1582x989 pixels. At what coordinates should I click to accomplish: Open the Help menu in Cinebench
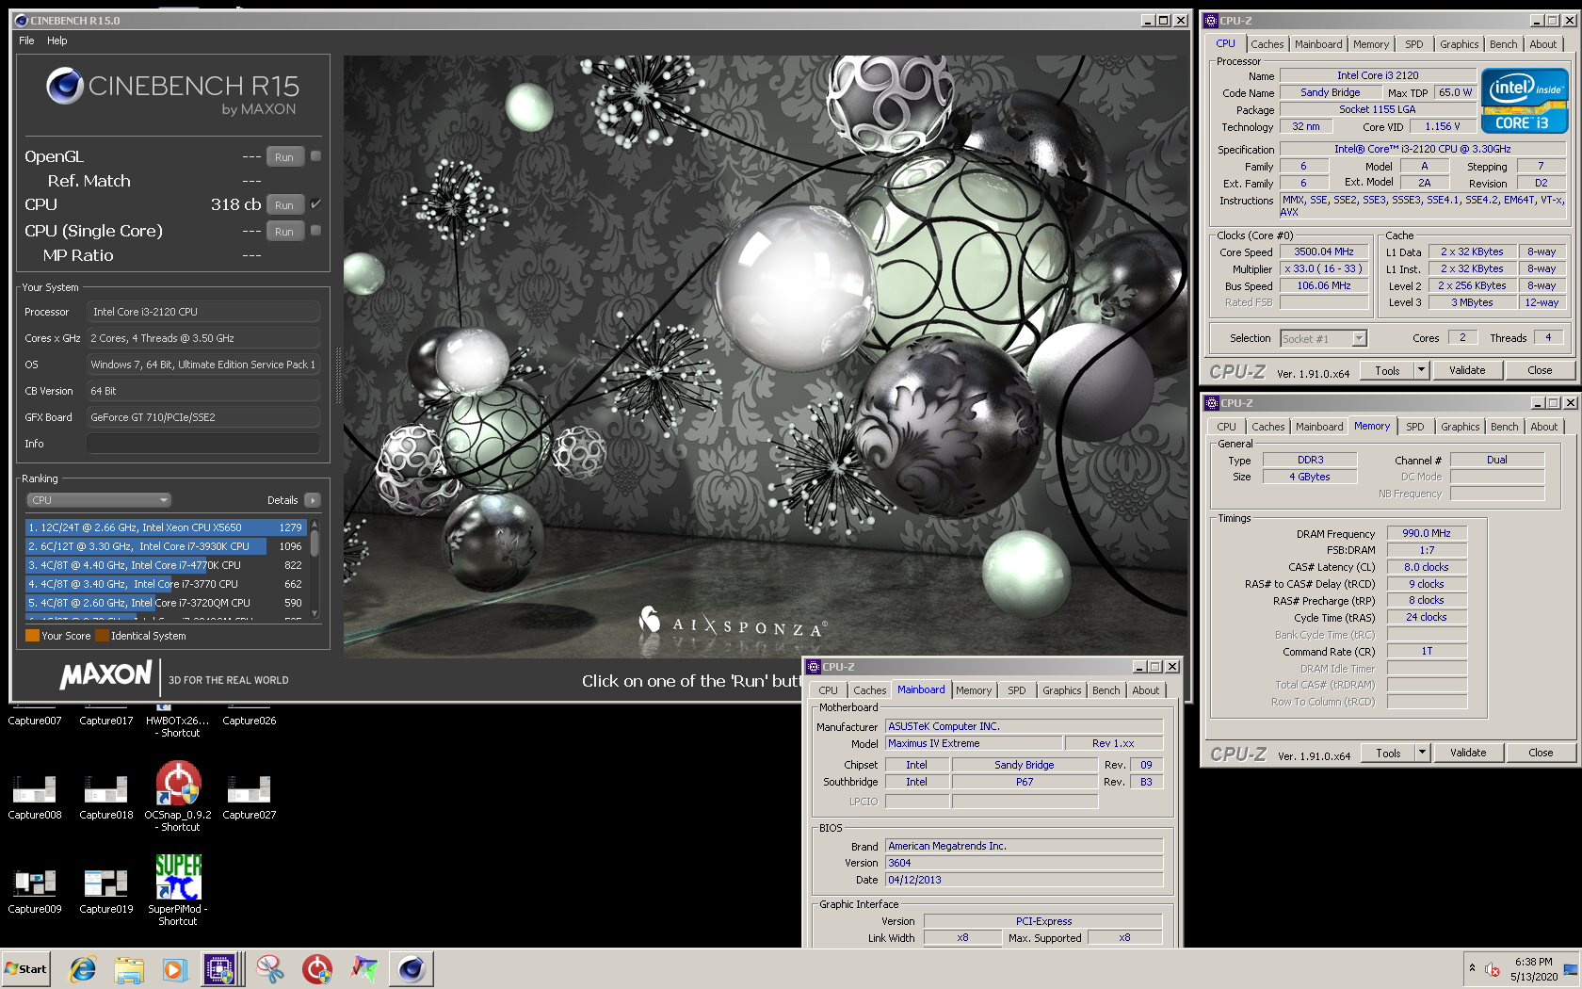click(57, 41)
